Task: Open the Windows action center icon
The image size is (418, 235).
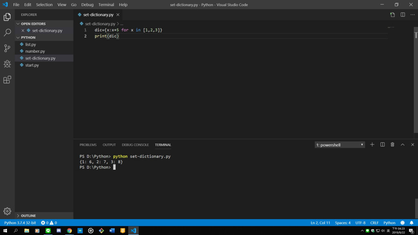Action: 411,231
